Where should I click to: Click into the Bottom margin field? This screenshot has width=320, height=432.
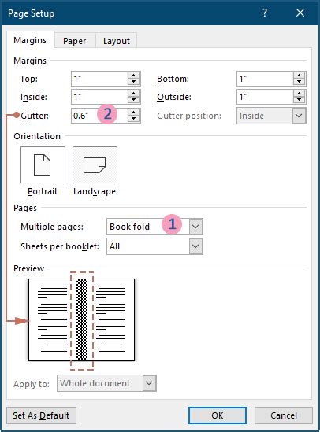click(x=265, y=79)
